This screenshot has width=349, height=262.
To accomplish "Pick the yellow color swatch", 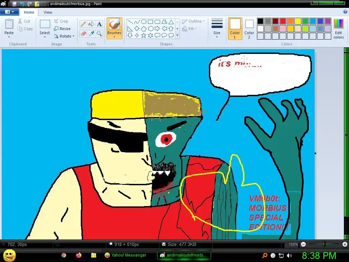I will pyautogui.click(x=298, y=21).
